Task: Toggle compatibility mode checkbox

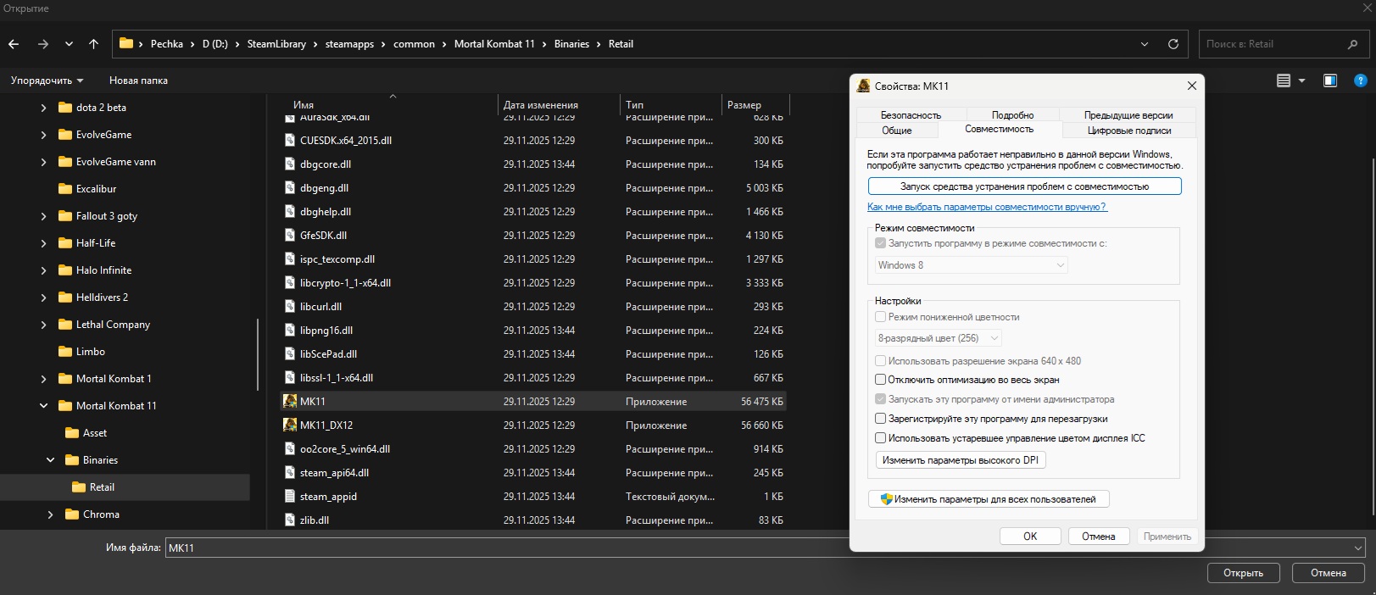Action: (x=880, y=243)
